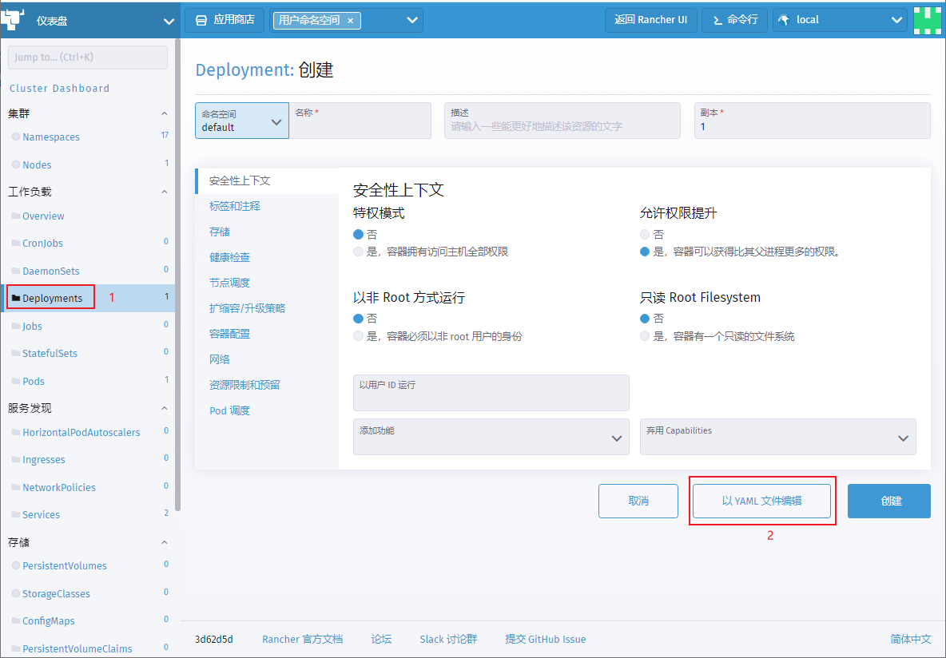946x658 pixels.
Task: Click the PersistentVolumes circle icon
Action: (16, 565)
